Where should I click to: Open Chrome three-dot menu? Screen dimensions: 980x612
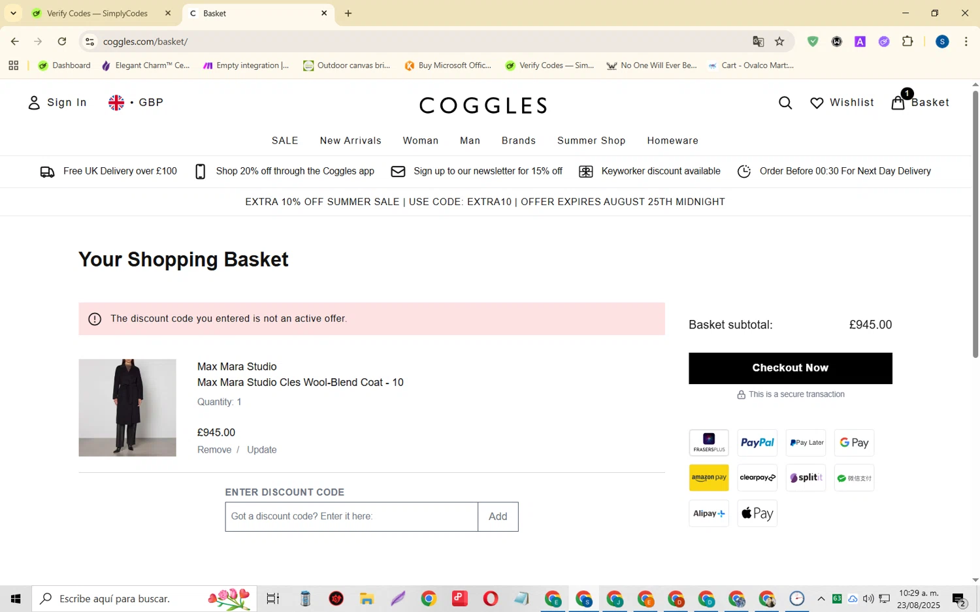tap(966, 41)
